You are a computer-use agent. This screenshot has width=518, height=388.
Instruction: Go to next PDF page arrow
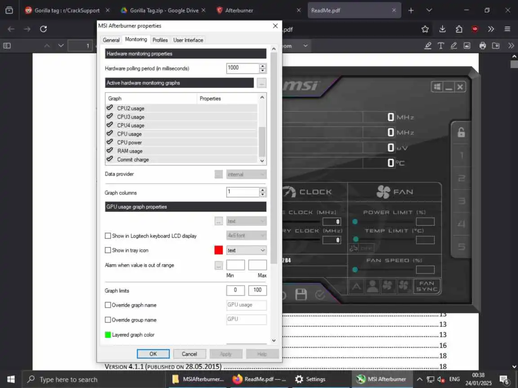61,45
